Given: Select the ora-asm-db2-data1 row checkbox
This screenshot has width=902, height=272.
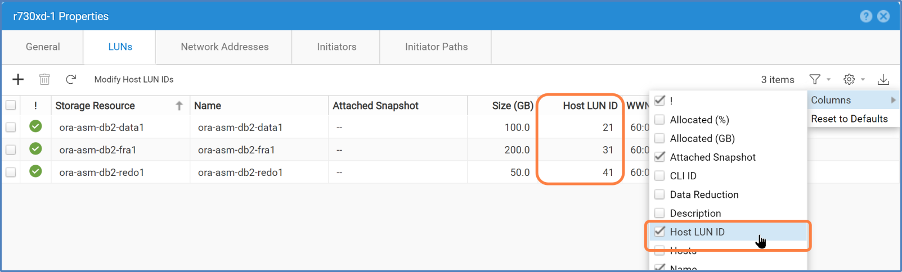Looking at the screenshot, I should [11, 127].
